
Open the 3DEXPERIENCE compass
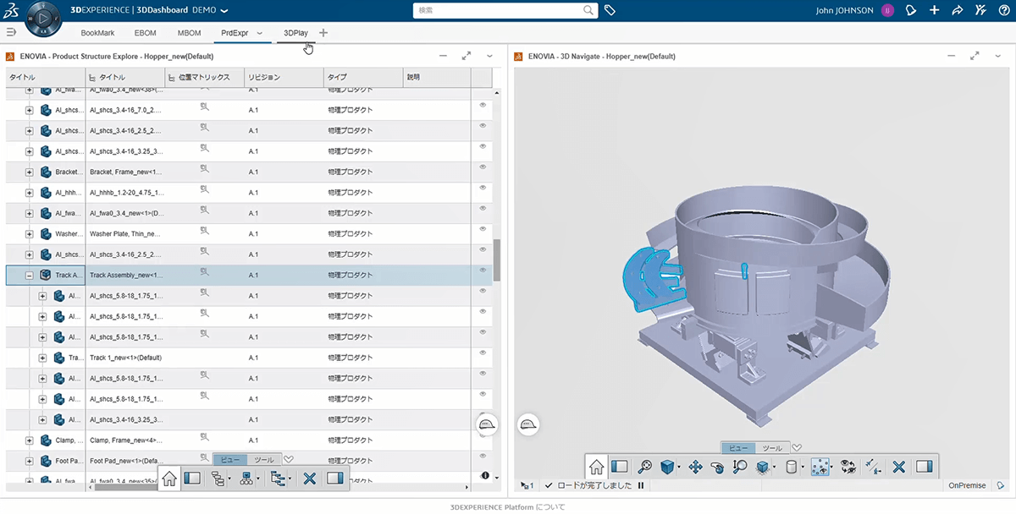tap(43, 18)
